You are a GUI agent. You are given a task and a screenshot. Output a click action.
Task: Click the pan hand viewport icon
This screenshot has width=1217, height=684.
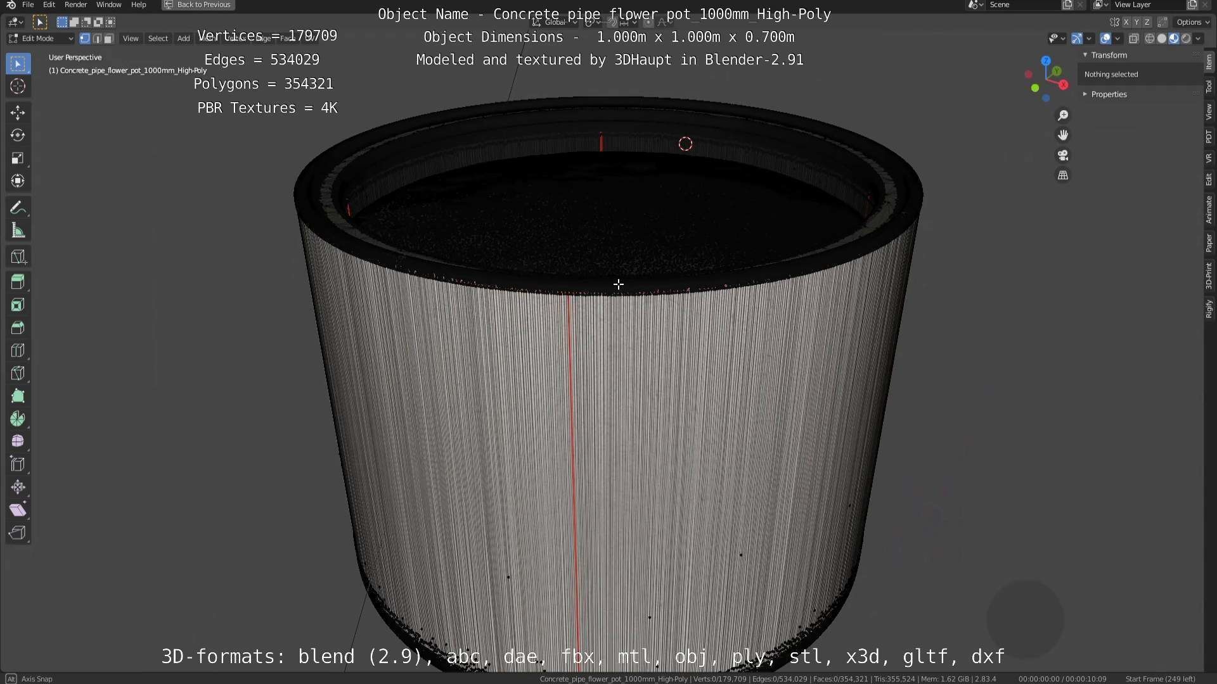[x=1063, y=135]
